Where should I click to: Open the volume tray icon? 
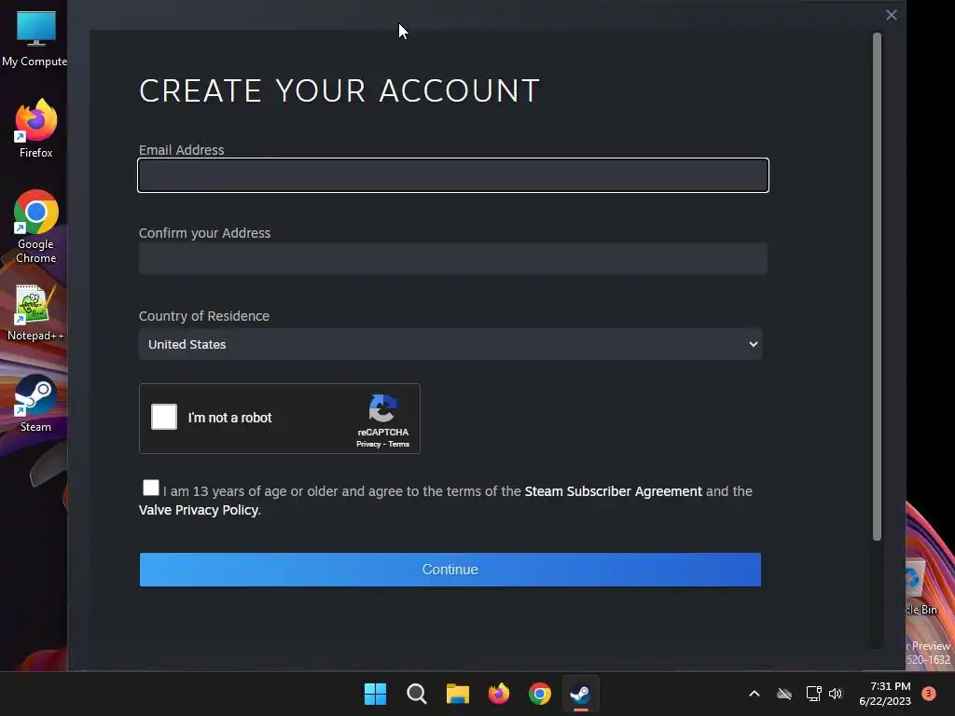point(836,694)
